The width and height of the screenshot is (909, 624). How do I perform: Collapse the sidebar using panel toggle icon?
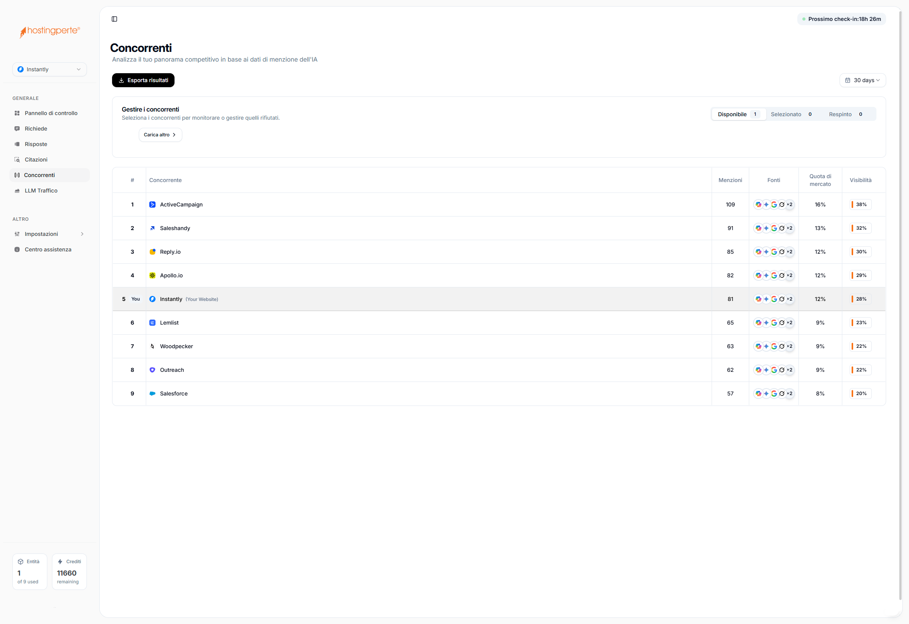pos(114,19)
